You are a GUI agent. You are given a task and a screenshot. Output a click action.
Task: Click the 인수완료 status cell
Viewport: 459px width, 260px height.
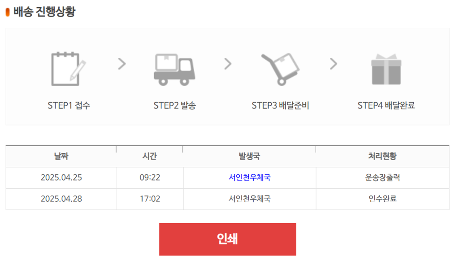(x=382, y=199)
